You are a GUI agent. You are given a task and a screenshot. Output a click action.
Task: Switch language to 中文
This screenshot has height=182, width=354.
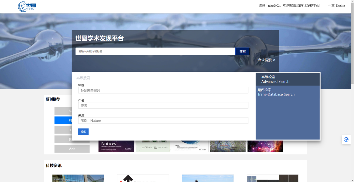[x=331, y=6]
